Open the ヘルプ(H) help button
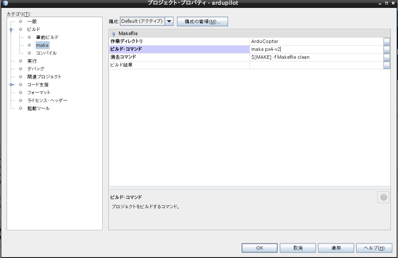 tap(374, 248)
